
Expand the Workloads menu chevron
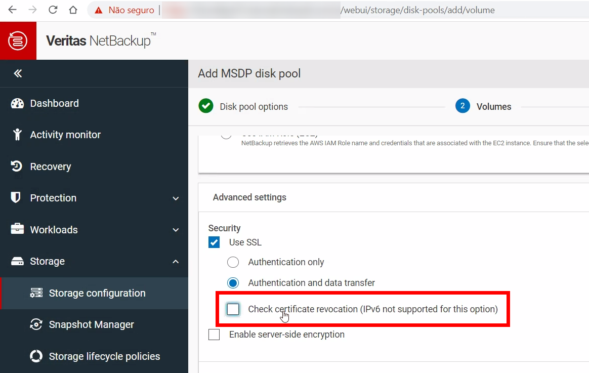[x=176, y=230]
